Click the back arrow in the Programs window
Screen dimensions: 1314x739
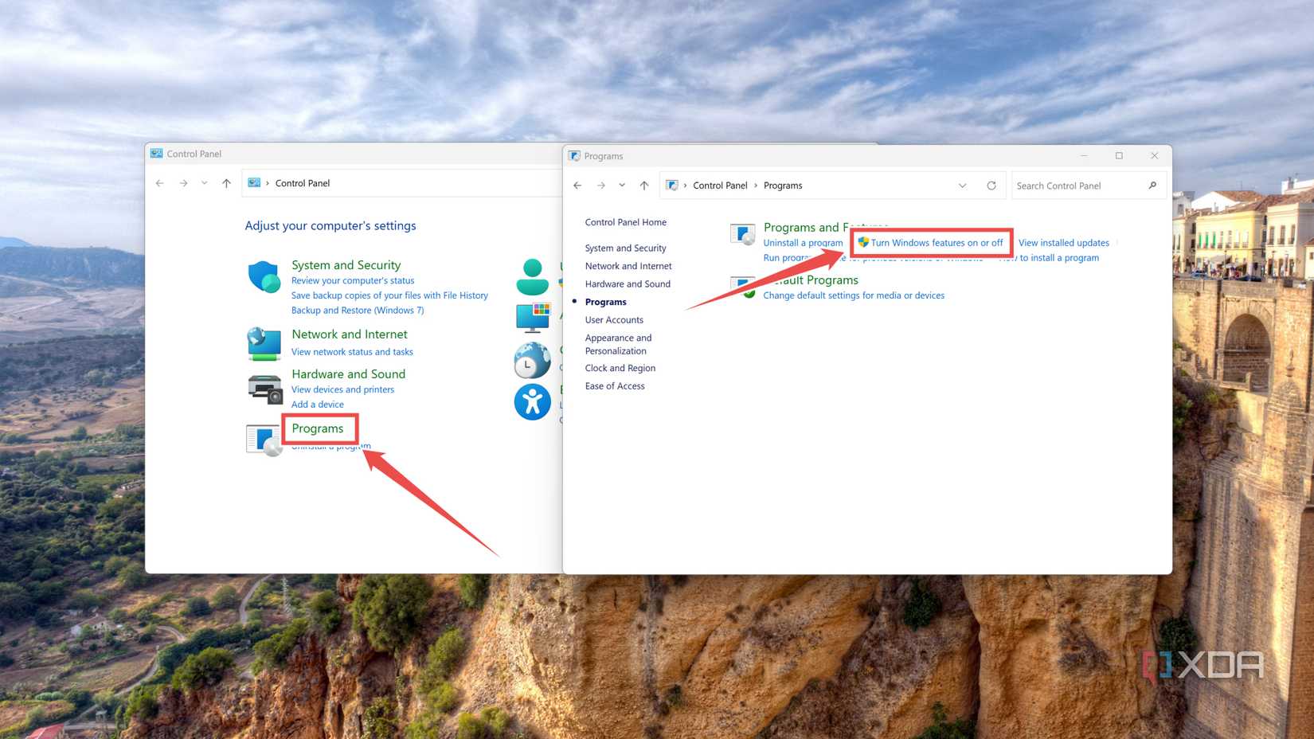click(x=577, y=185)
